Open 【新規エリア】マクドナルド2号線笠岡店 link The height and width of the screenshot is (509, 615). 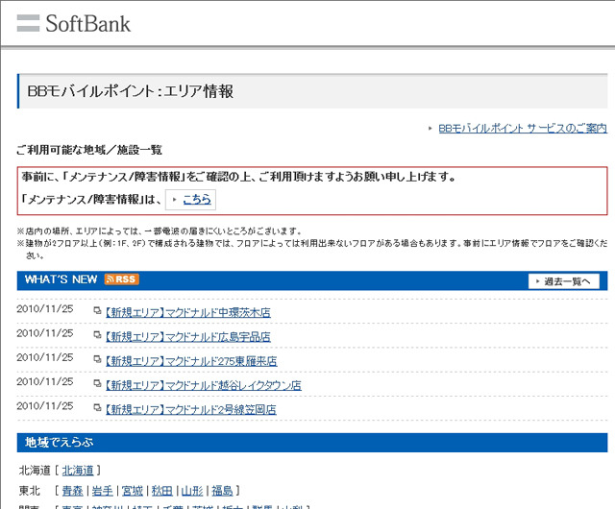coord(190,410)
